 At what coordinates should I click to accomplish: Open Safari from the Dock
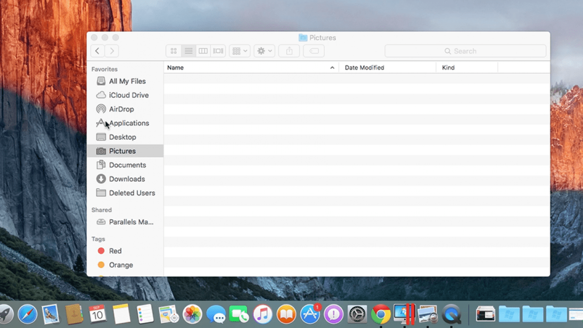click(x=27, y=314)
